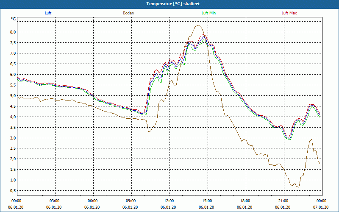Image resolution: width=339 pixels, height=212 pixels.
Task: Click the 3,5 y-axis value
Action: [x=13, y=128]
